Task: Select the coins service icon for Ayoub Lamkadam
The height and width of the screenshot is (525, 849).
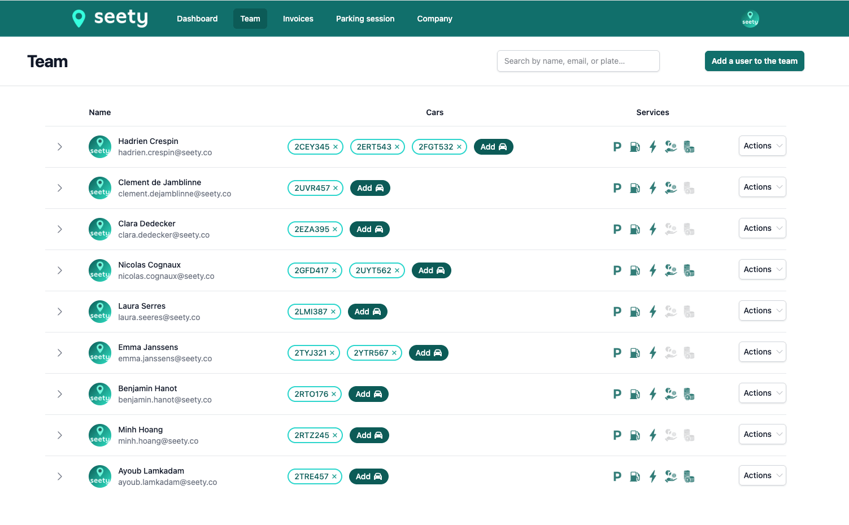Action: click(689, 476)
